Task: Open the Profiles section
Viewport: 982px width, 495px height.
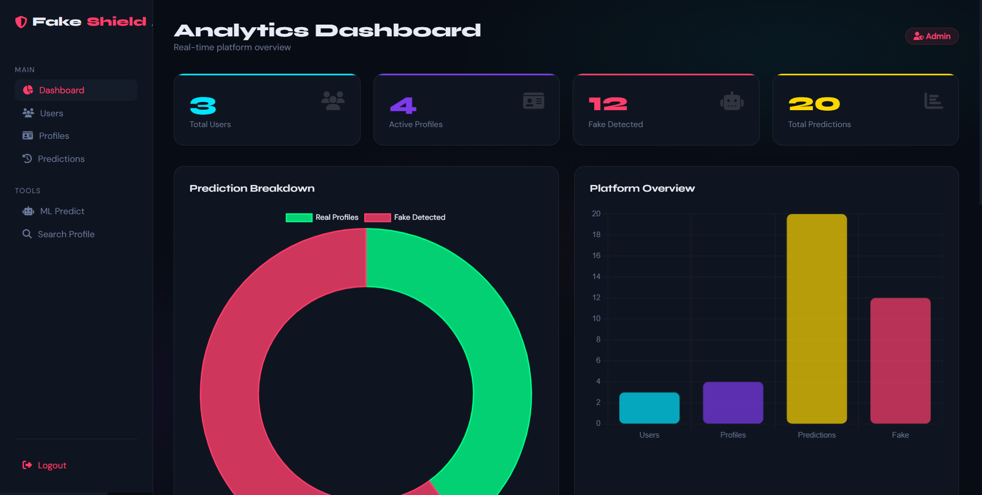Action: point(76,136)
